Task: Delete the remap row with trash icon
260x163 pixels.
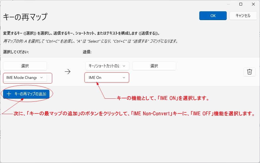Action: (x=249, y=72)
